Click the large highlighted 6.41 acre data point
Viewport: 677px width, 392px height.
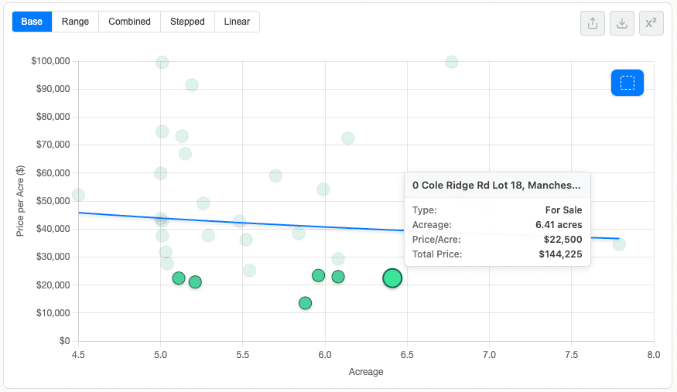click(x=392, y=278)
